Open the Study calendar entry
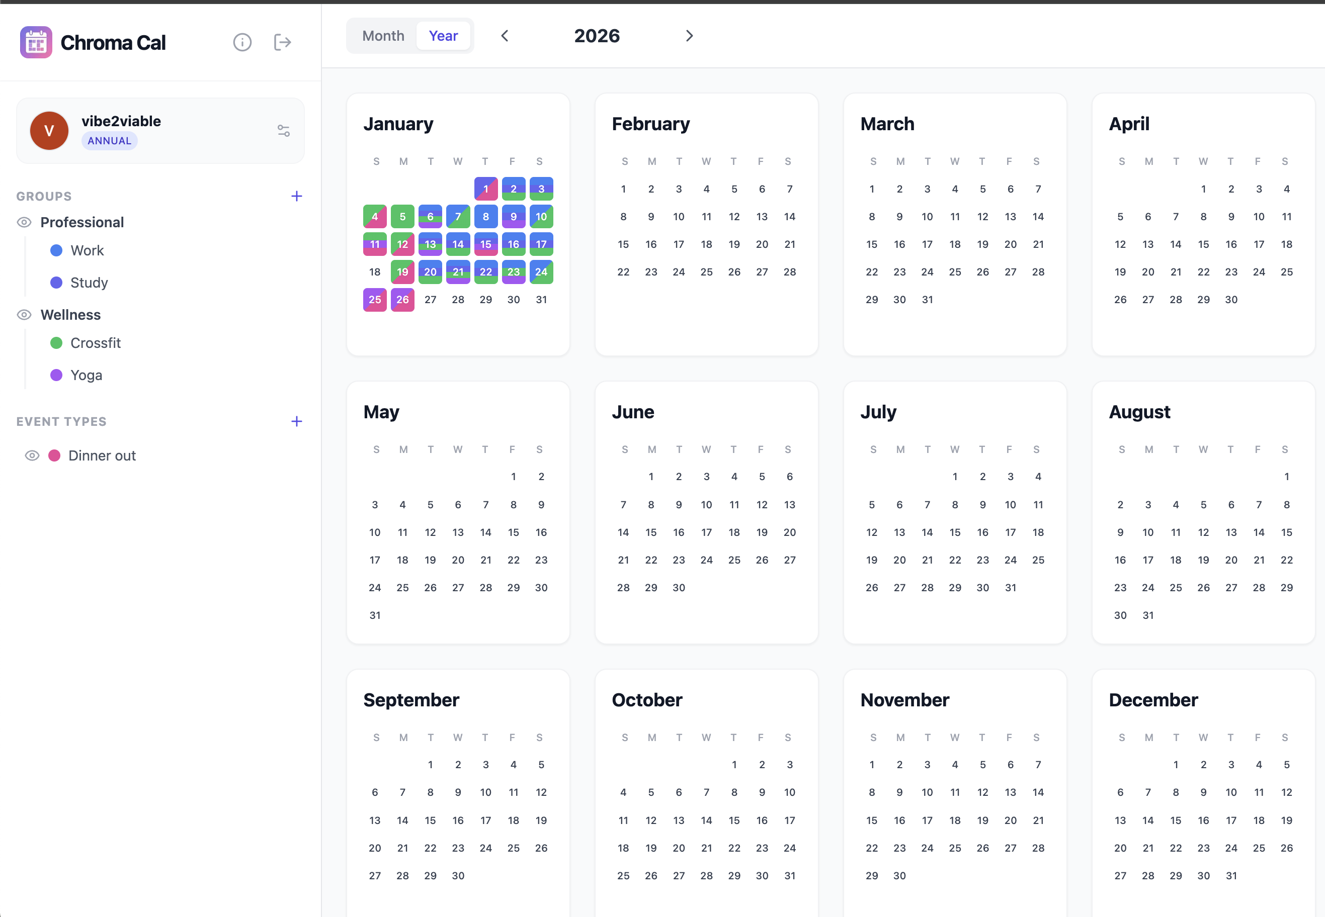 pos(89,282)
